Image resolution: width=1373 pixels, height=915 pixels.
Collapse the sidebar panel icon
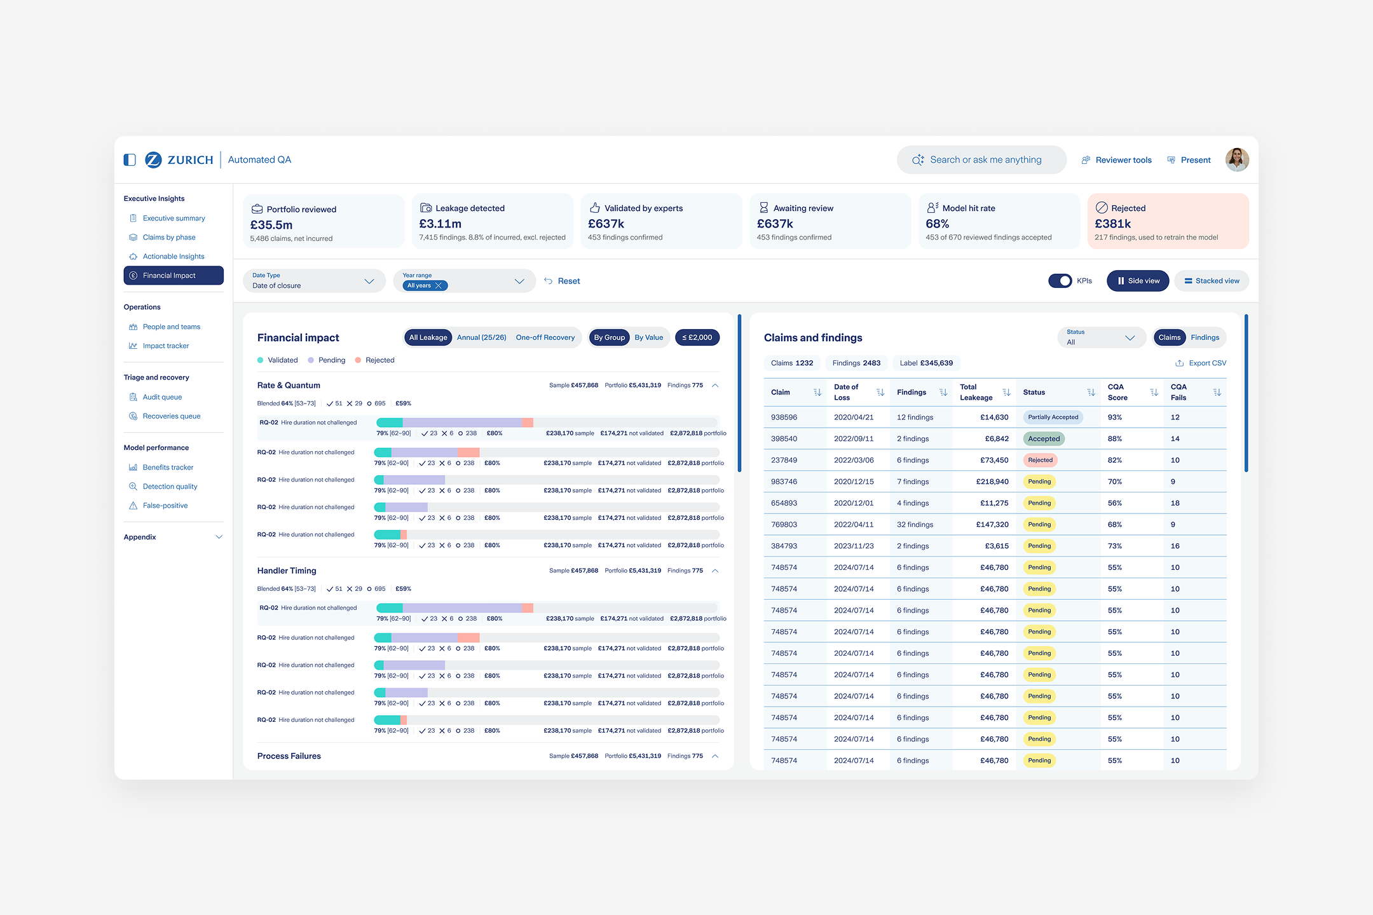click(x=130, y=159)
